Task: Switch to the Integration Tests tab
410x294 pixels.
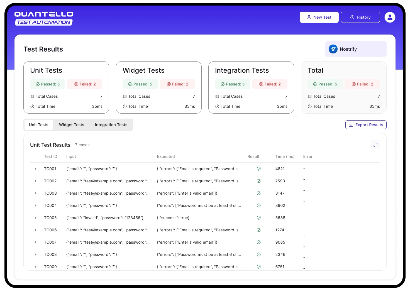Action: pos(111,125)
